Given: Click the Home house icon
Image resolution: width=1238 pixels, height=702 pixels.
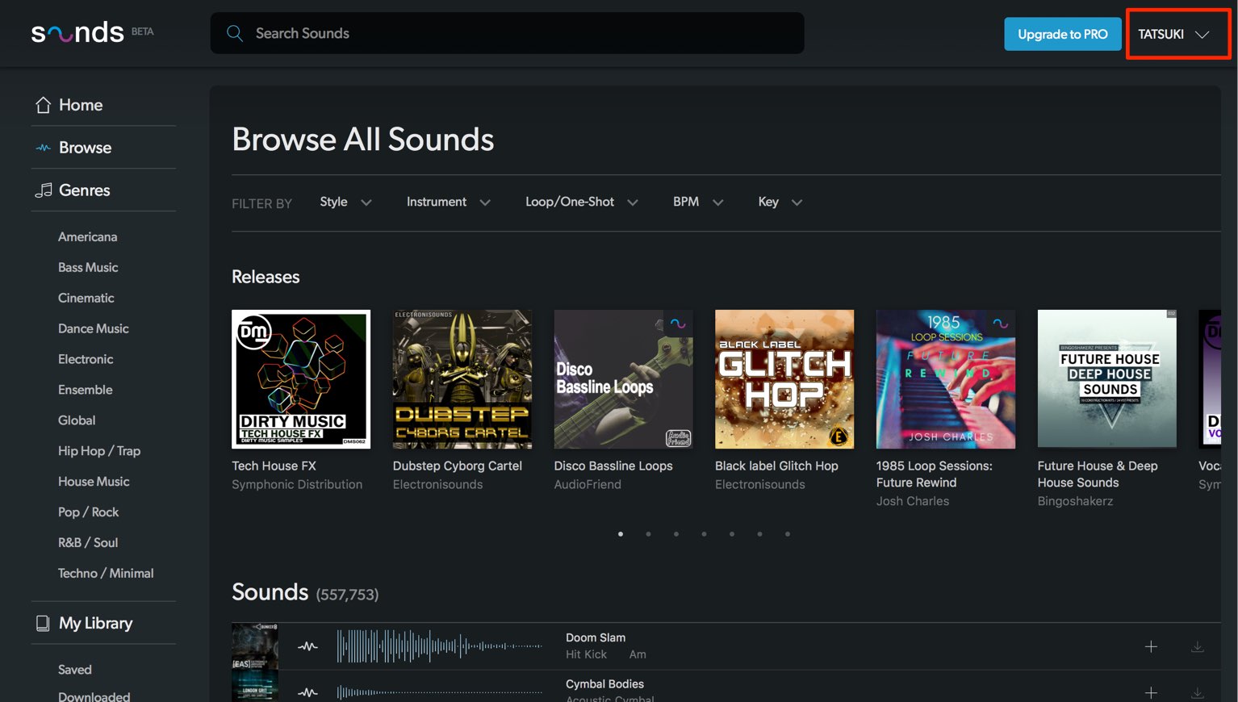Looking at the screenshot, I should tap(43, 105).
